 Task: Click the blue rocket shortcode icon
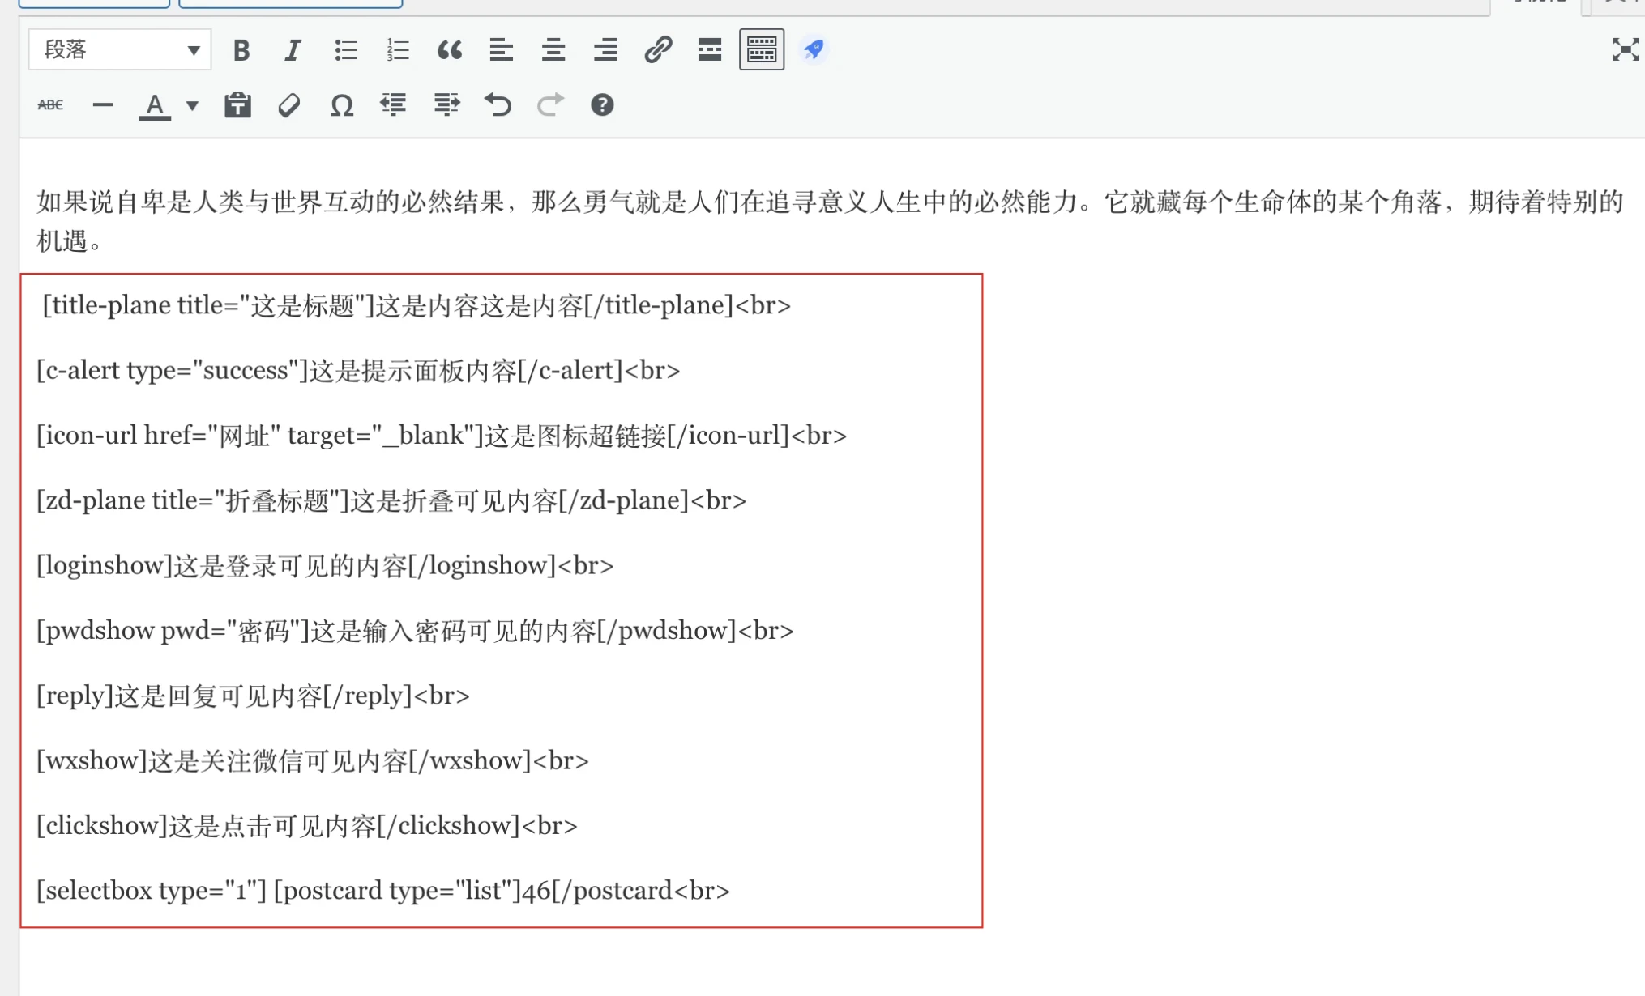[x=814, y=50]
